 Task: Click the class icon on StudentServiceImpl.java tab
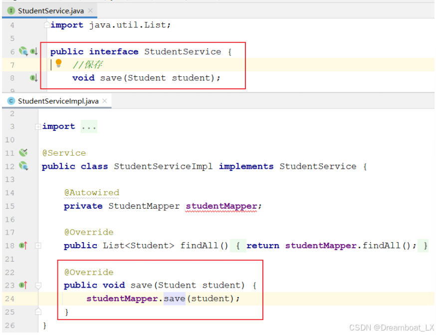[11, 101]
